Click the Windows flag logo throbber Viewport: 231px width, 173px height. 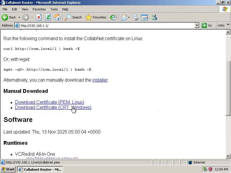(x=225, y=9)
